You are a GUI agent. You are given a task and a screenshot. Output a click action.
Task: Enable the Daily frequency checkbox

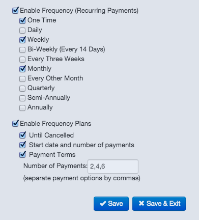[x=22, y=30]
